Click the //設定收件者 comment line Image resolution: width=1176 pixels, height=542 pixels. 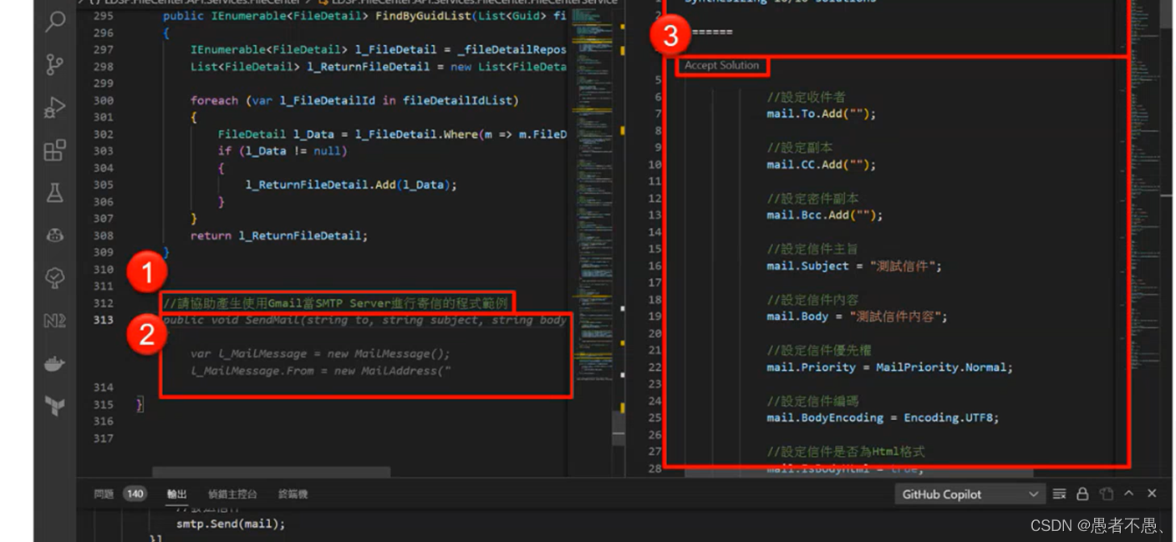(806, 97)
